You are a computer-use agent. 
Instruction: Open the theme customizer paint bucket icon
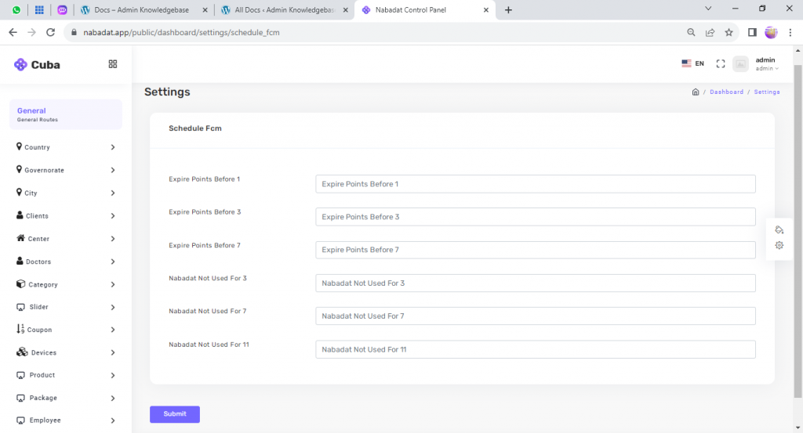pyautogui.click(x=779, y=230)
